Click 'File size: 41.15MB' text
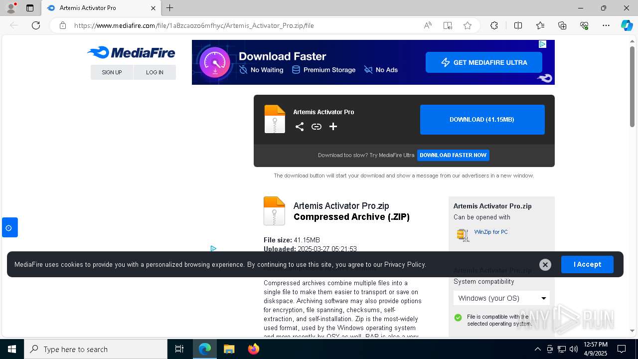This screenshot has height=359, width=638. tap(292, 240)
